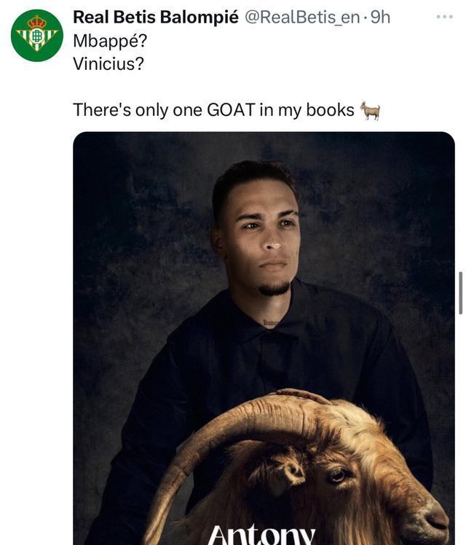Open the attached tweet photo
The image size is (466, 545).
pos(264,291)
